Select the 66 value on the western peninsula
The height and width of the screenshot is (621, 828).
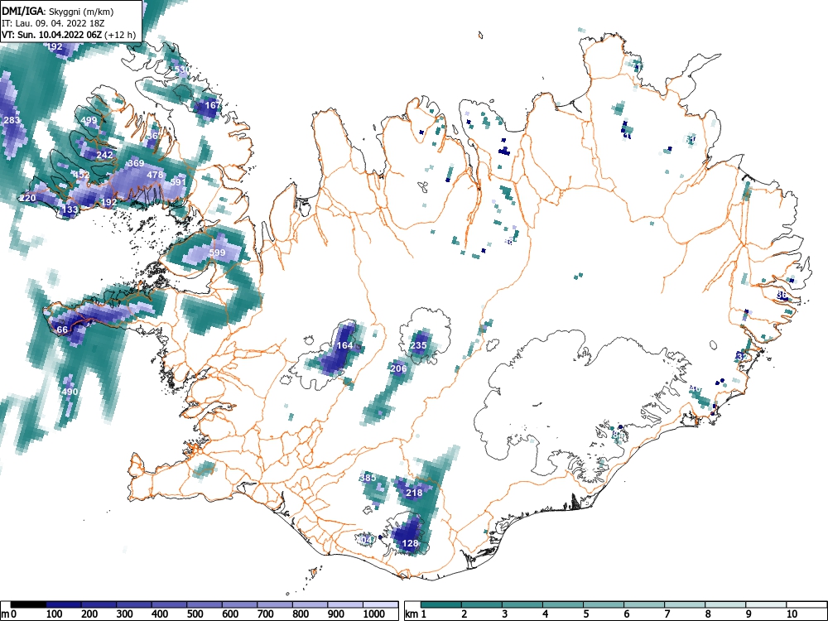pos(62,330)
